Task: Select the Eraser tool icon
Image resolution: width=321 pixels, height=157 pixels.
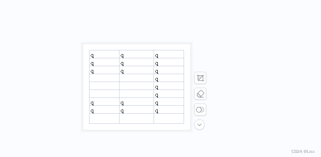Action: (200, 94)
